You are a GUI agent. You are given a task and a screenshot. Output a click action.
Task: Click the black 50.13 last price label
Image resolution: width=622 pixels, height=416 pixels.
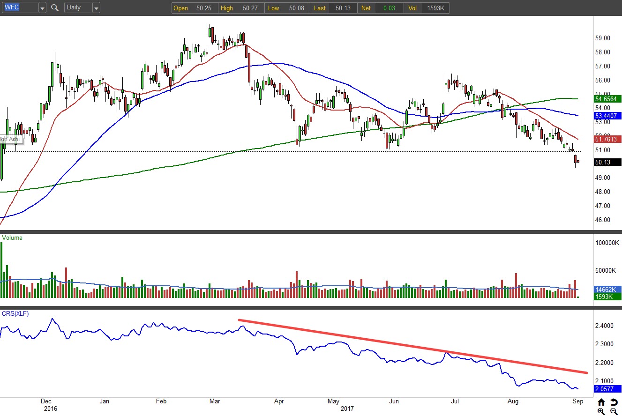point(607,162)
